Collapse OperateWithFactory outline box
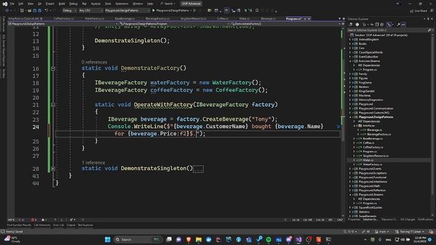The height and width of the screenshot is (245, 436). pyautogui.click(x=53, y=105)
